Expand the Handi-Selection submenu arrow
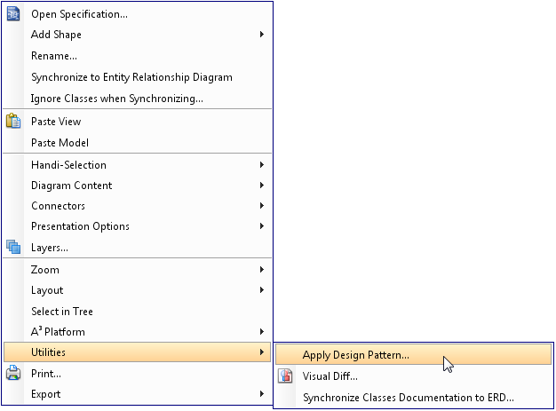 [x=262, y=165]
